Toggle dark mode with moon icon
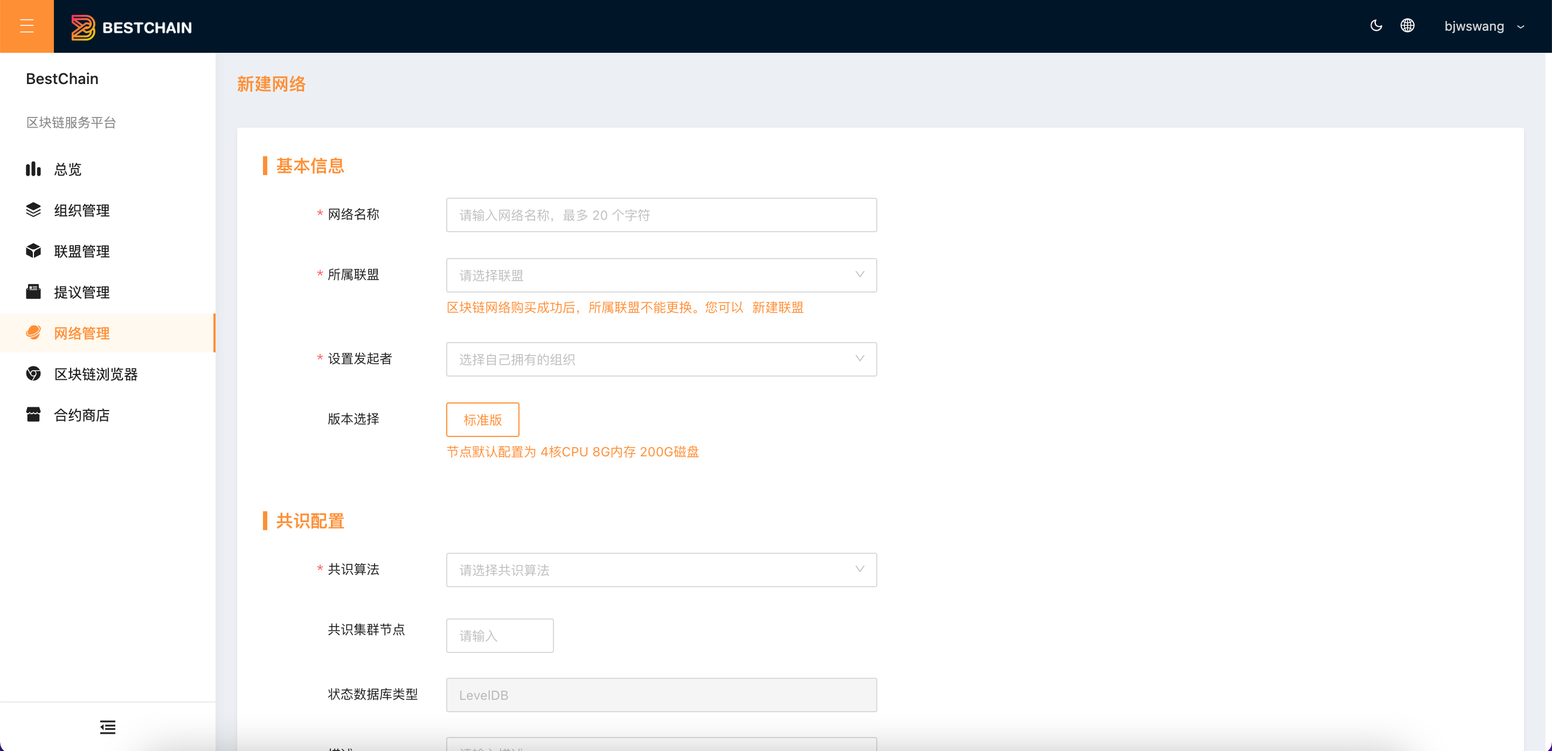The image size is (1552, 751). tap(1375, 25)
